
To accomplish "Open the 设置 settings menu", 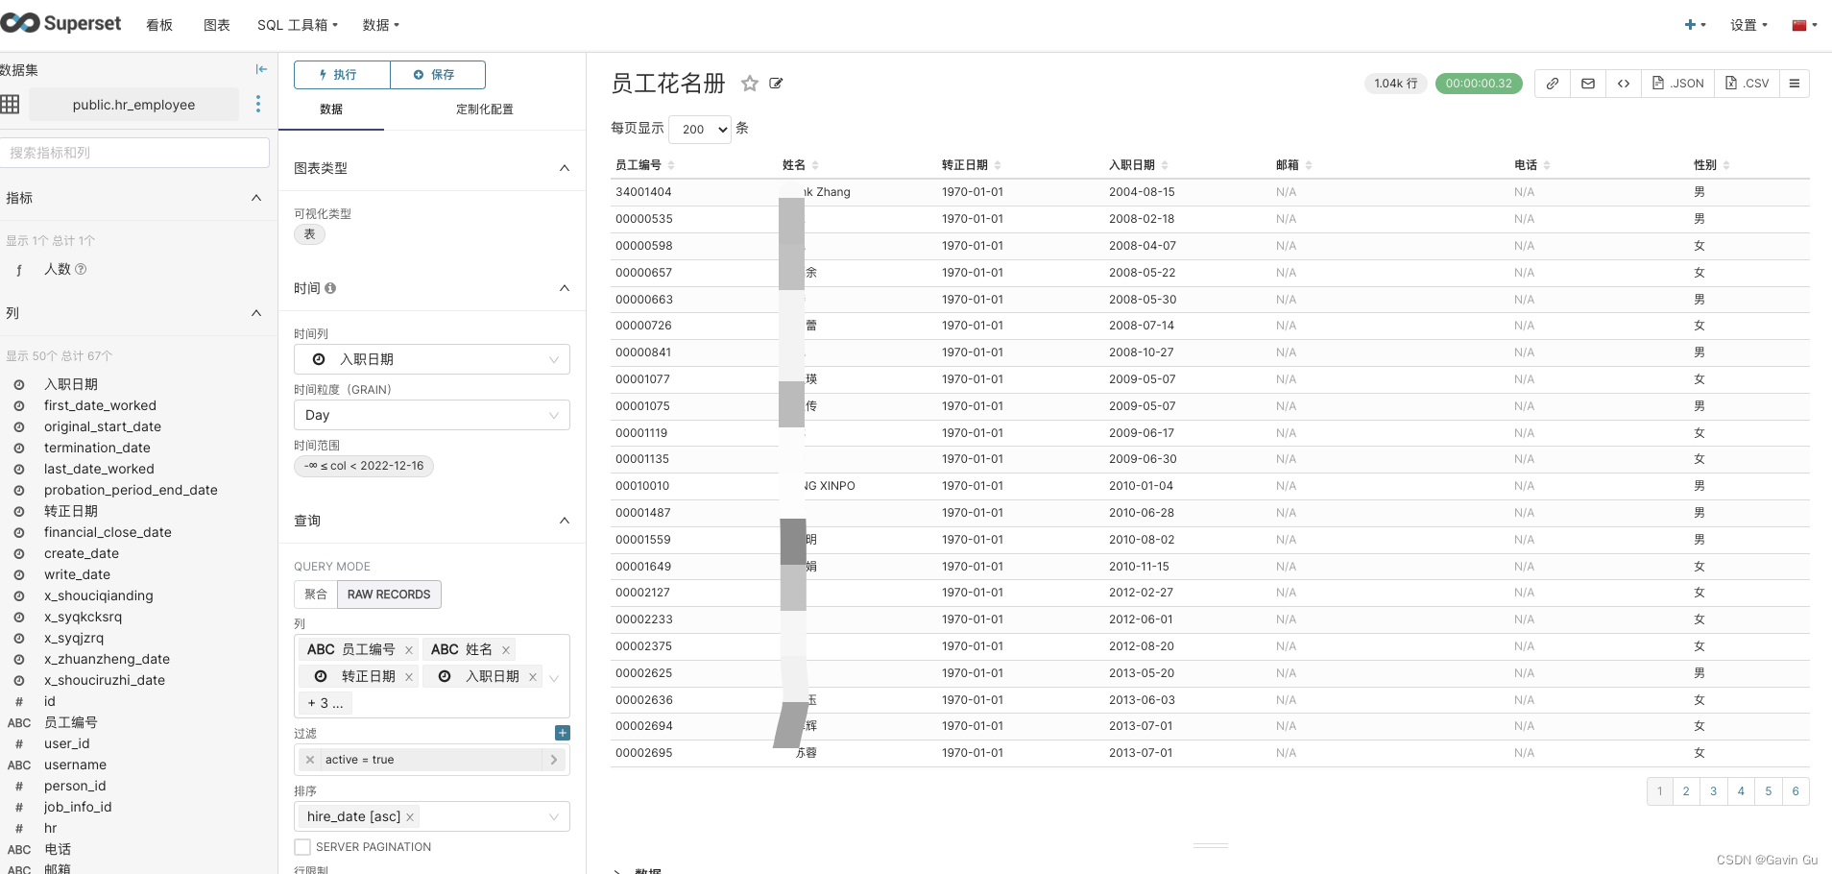I will click(x=1749, y=25).
